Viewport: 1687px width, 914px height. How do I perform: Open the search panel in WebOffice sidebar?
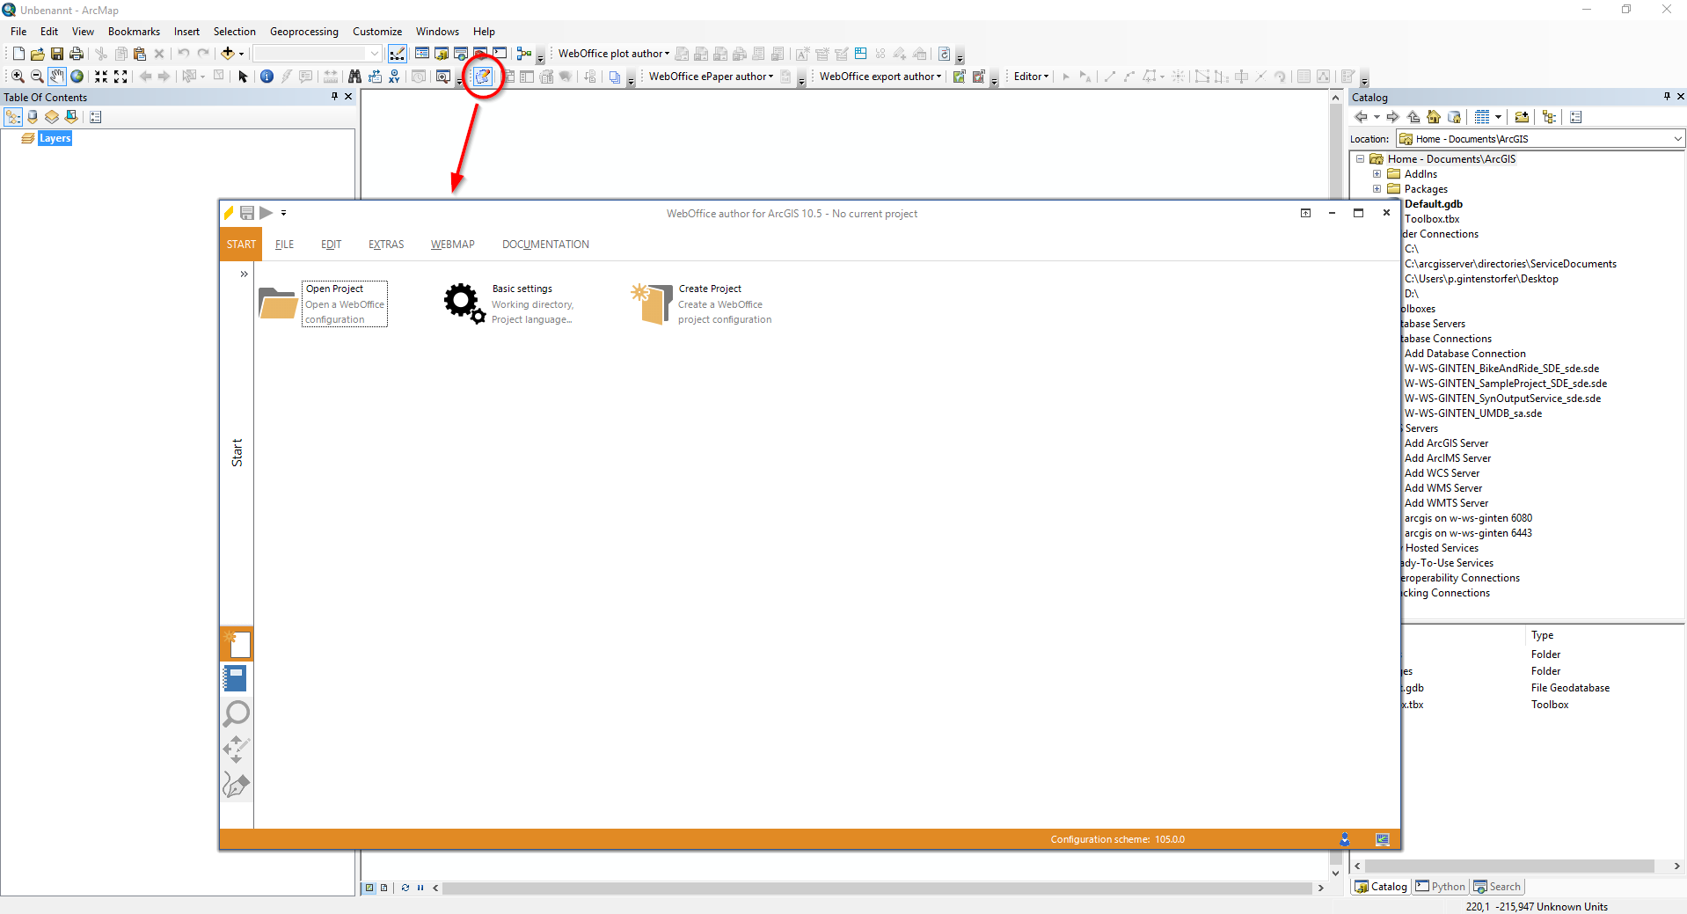[x=235, y=714]
